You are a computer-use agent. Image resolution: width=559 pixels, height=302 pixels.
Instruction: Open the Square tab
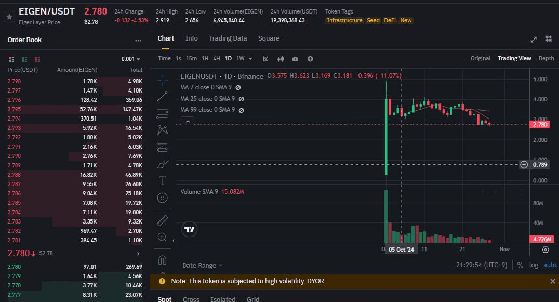click(x=269, y=38)
